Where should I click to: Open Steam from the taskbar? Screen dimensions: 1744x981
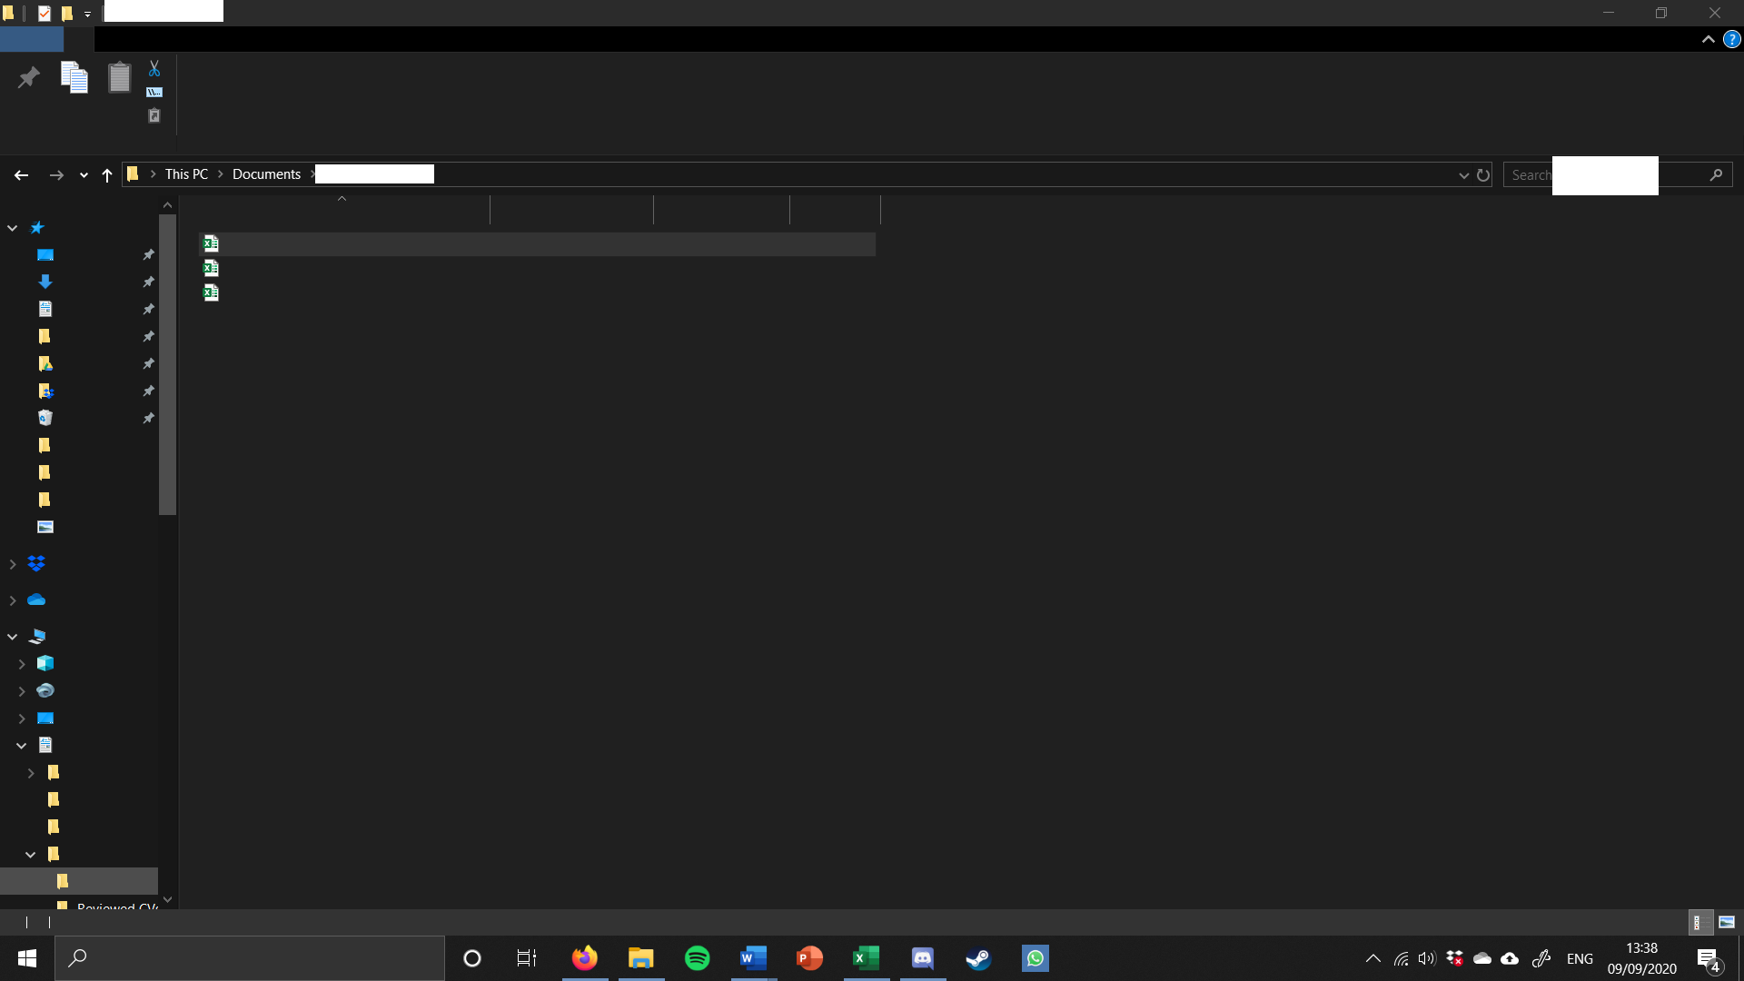click(978, 958)
